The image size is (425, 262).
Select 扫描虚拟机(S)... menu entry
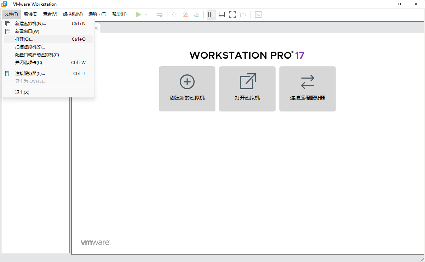pyautogui.click(x=48, y=47)
